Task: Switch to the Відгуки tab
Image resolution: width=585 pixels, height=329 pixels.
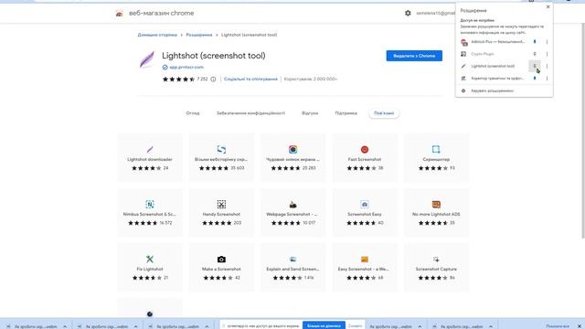Action: [310, 113]
